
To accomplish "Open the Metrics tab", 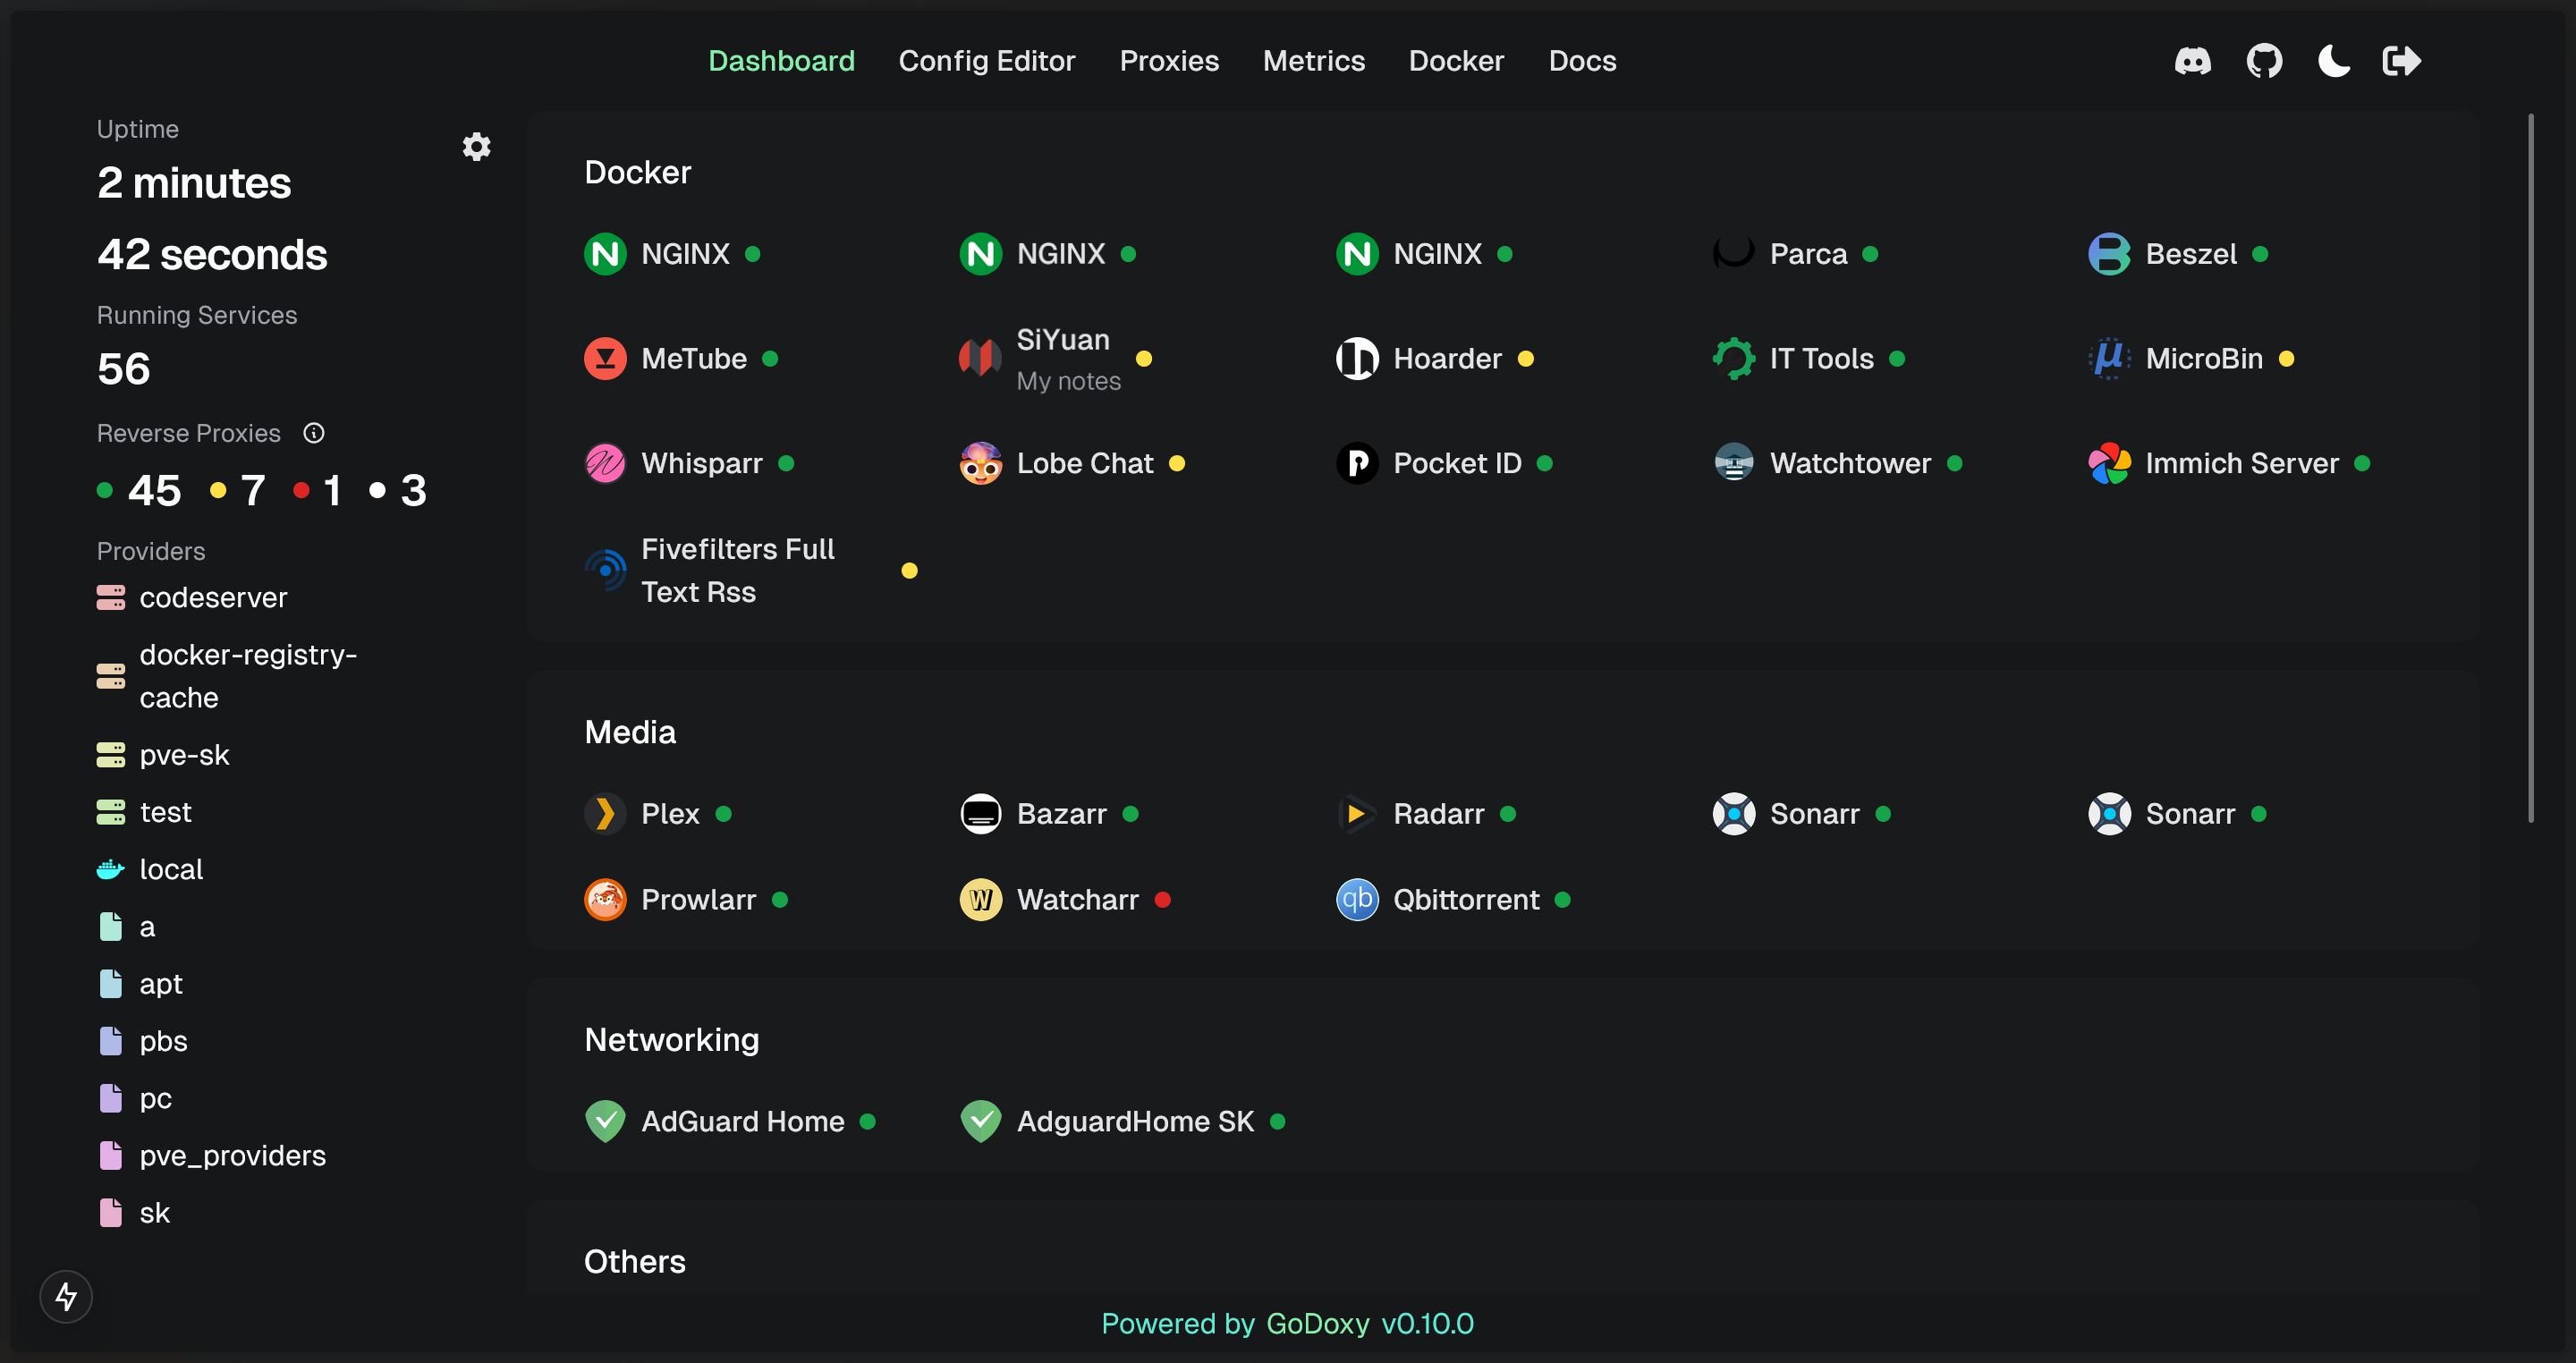I will click(x=1313, y=61).
